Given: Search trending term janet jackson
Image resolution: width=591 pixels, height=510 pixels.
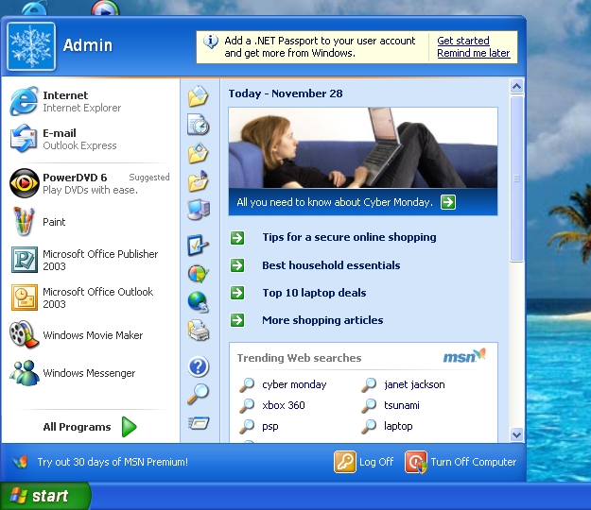Looking at the screenshot, I should click(x=414, y=384).
